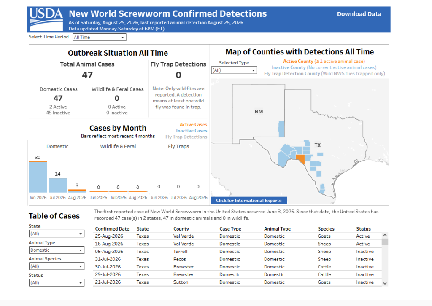Select the 25-Aug-2026 Val Verde row
The width and height of the screenshot is (432, 306).
click(237, 236)
